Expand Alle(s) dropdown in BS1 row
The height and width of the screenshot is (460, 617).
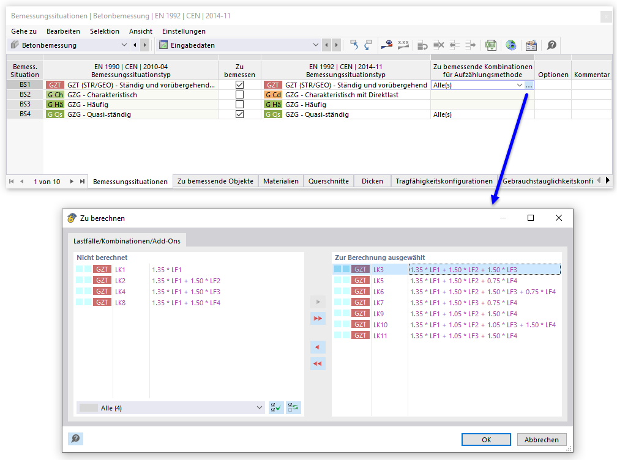pyautogui.click(x=520, y=85)
